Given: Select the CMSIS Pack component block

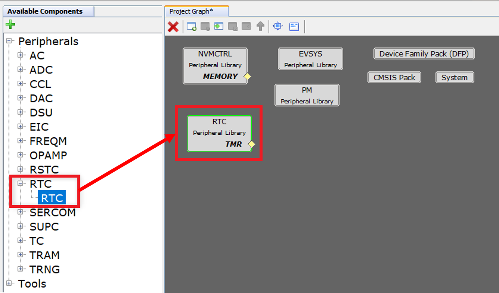Looking at the screenshot, I should point(394,77).
